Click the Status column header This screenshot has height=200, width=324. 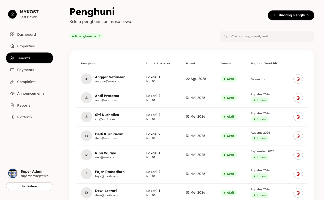click(226, 63)
